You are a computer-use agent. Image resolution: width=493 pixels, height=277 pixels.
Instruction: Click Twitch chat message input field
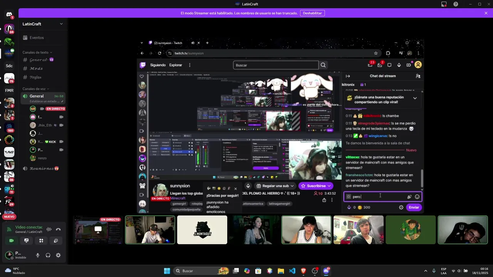pyautogui.click(x=383, y=197)
